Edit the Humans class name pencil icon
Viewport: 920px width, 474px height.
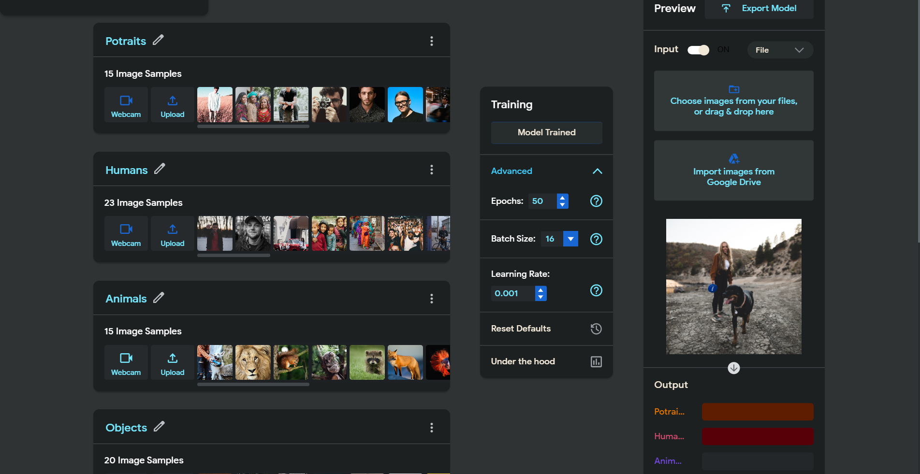point(160,169)
